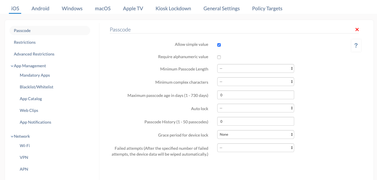Click the Require alphanumeric value label
The height and width of the screenshot is (180, 377).
(x=183, y=57)
